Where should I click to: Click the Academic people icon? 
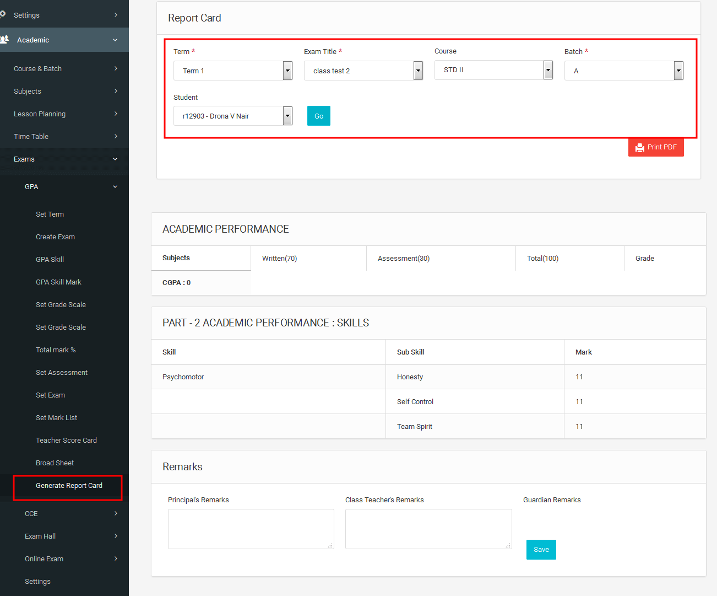(4, 40)
